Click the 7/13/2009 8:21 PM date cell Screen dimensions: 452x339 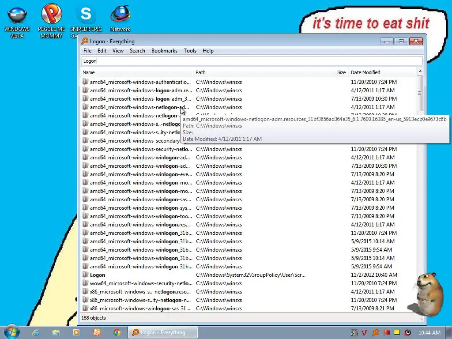(372, 309)
